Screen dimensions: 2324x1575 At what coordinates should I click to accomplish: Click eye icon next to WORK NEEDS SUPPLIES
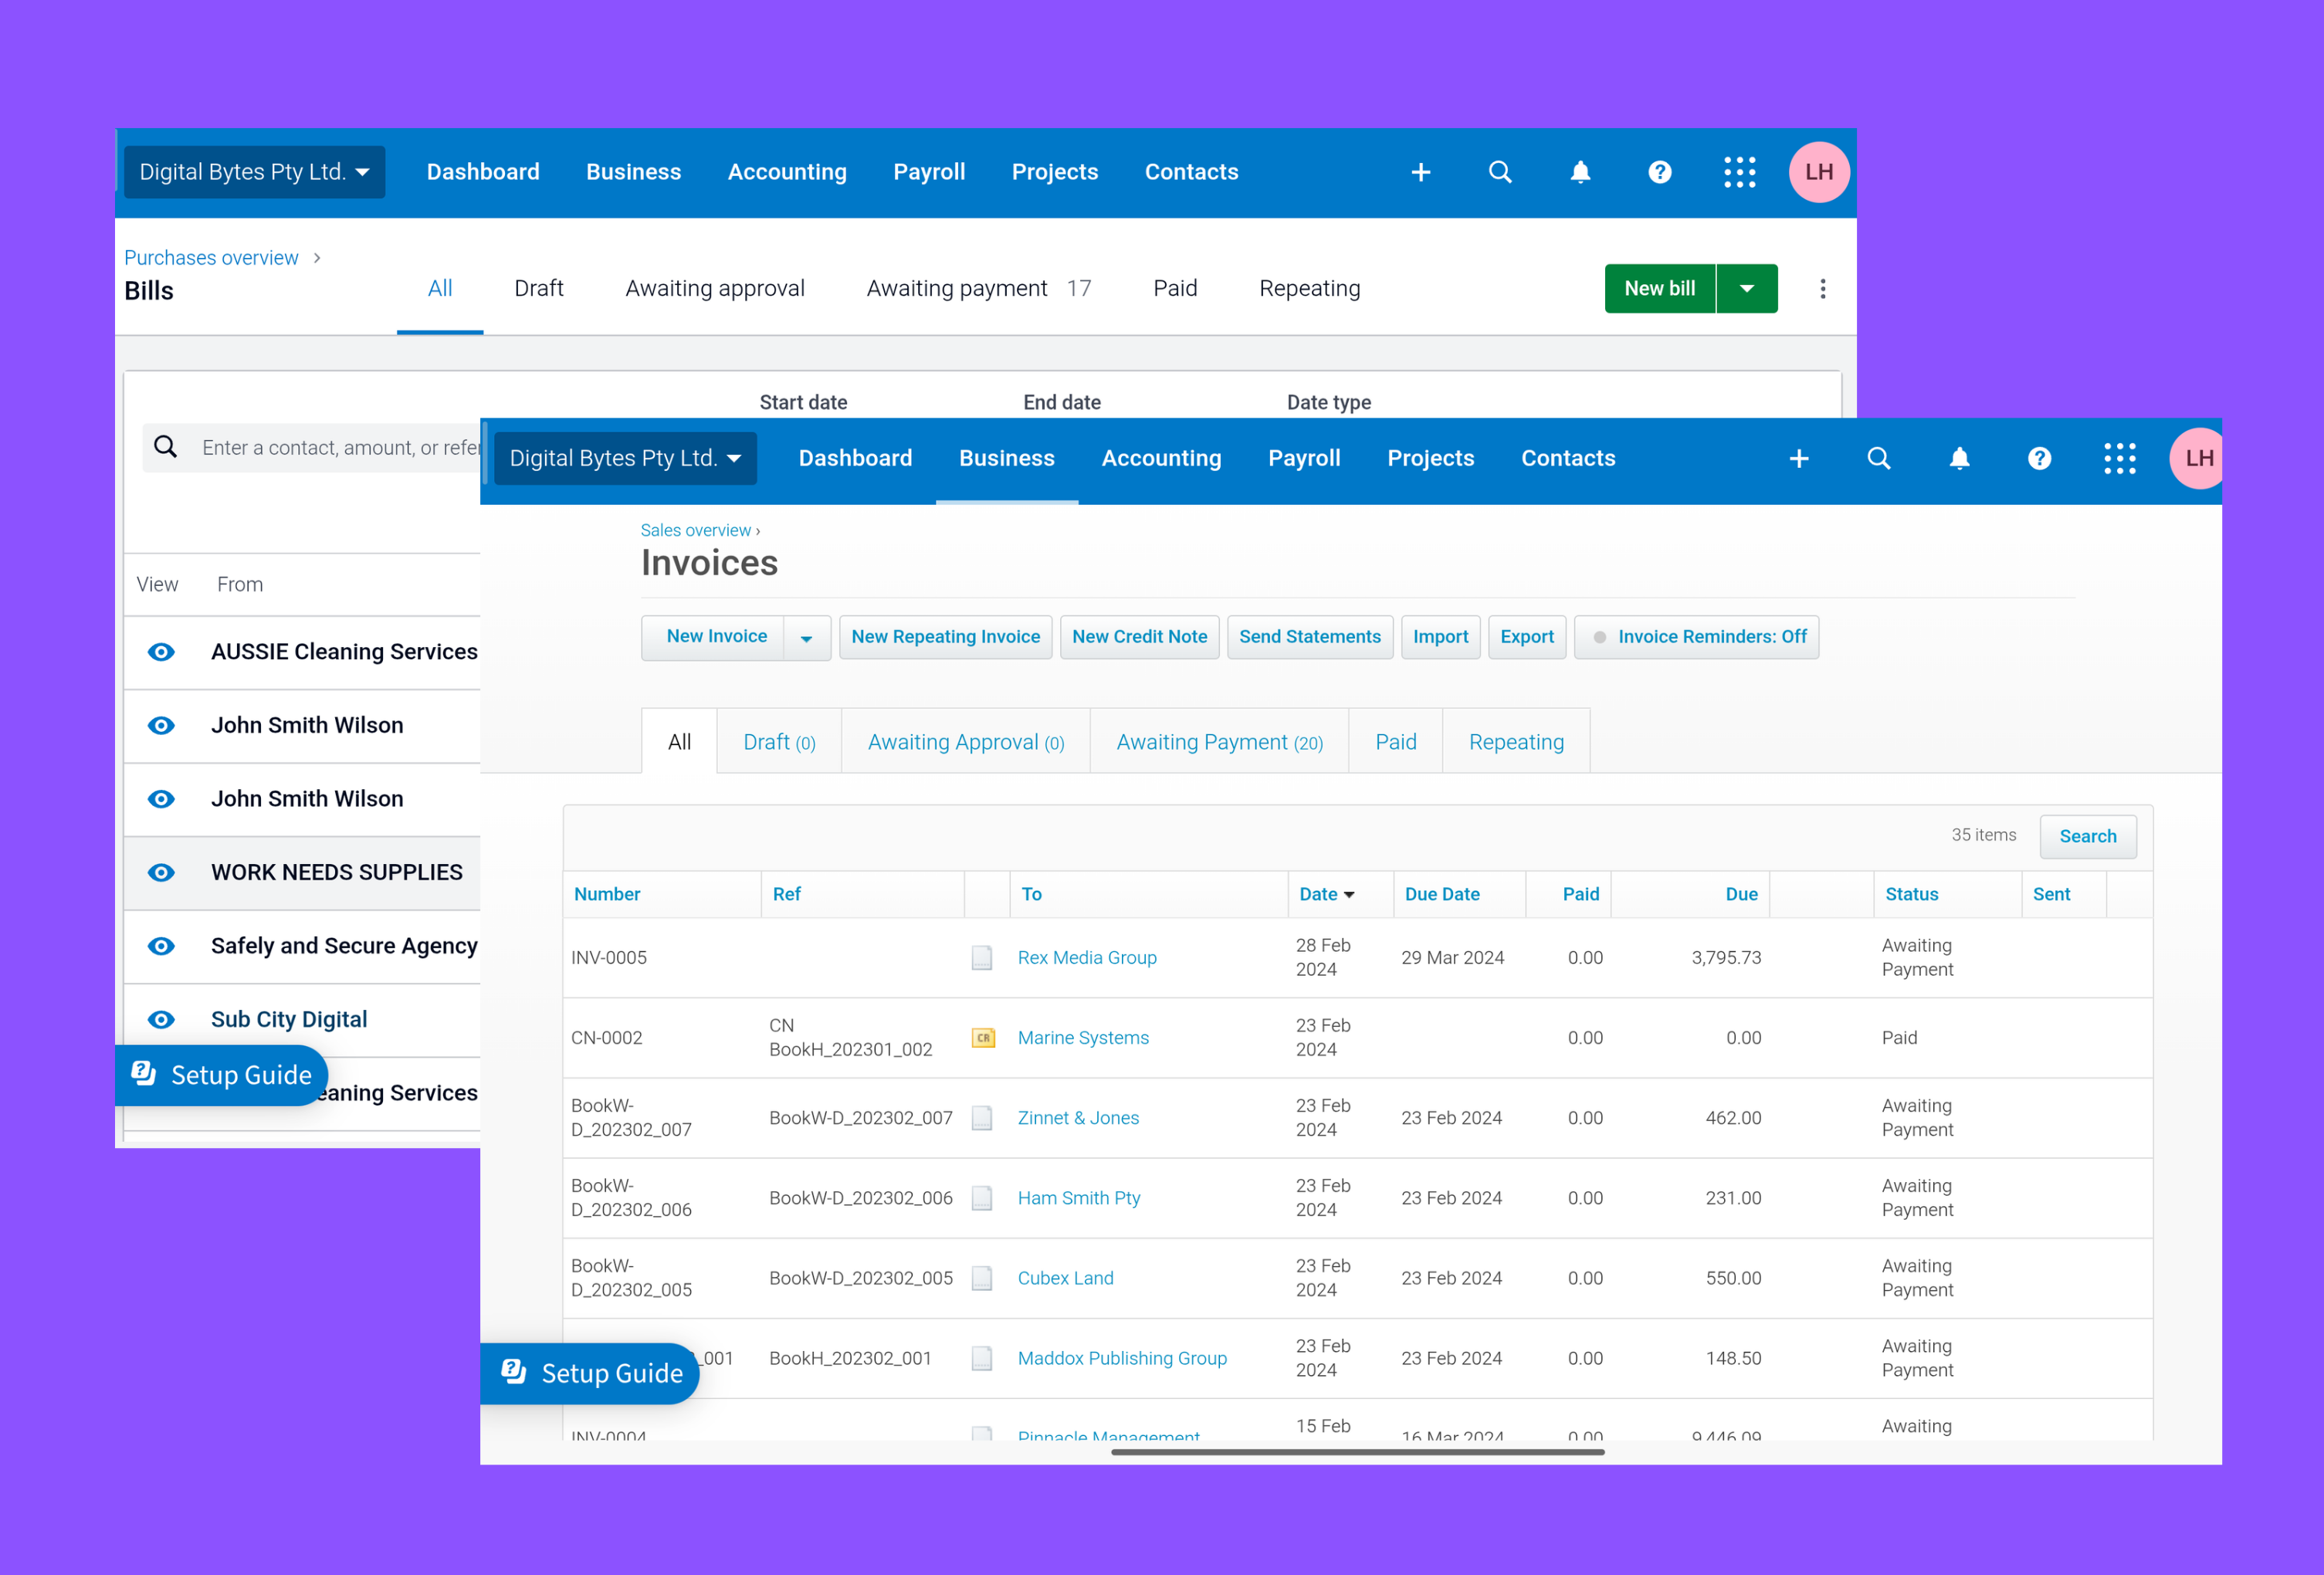(x=161, y=873)
